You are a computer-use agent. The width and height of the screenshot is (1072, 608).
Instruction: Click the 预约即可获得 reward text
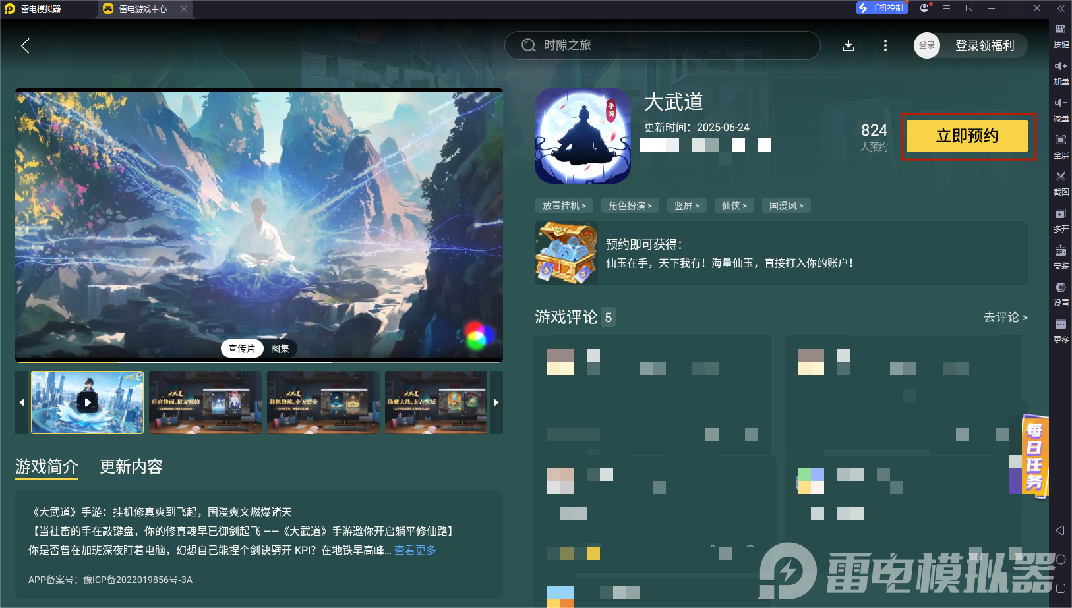click(x=644, y=244)
